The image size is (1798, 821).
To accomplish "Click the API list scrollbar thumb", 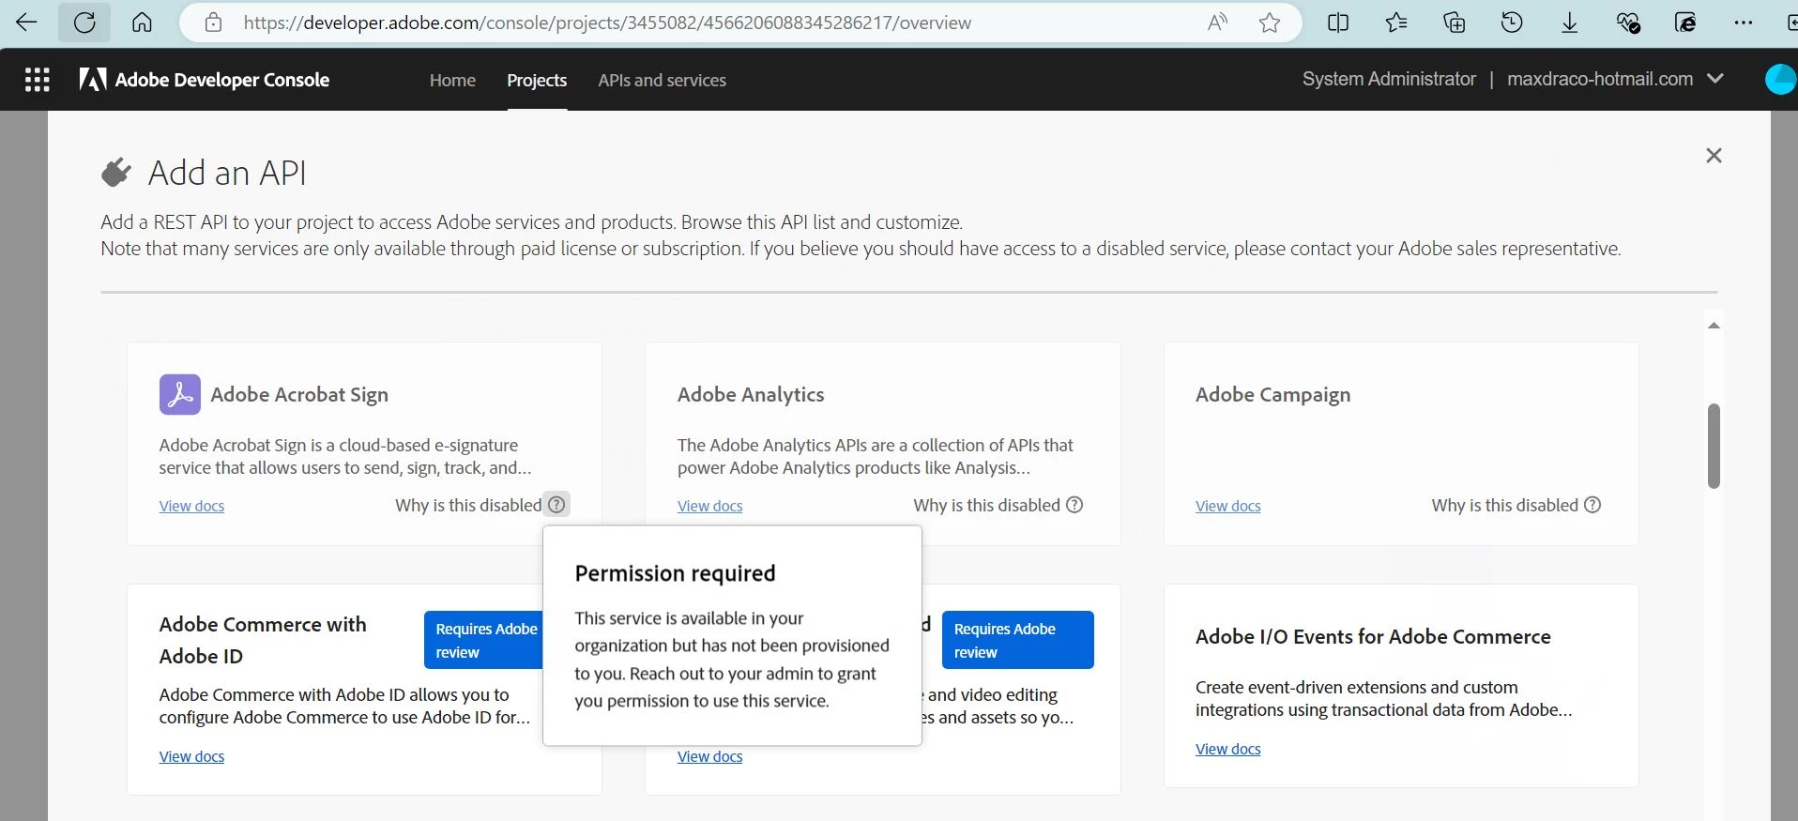I will tap(1714, 446).
